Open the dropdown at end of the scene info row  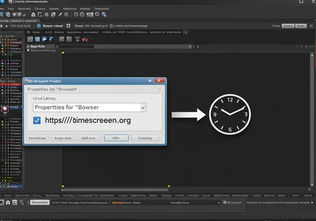click(x=185, y=32)
